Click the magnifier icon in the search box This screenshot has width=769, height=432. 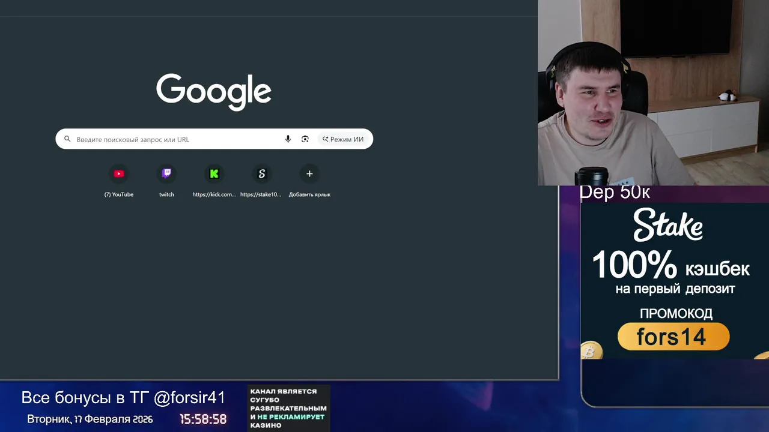[x=67, y=139]
